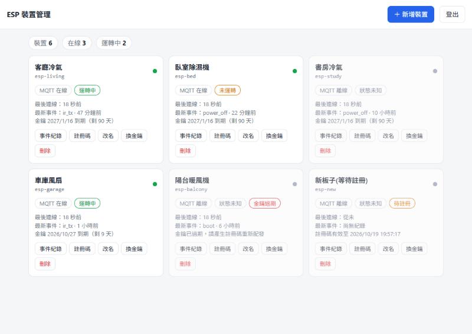
Task: Open 事件紀錄 for 書房冷氣
Action: click(x=331, y=136)
